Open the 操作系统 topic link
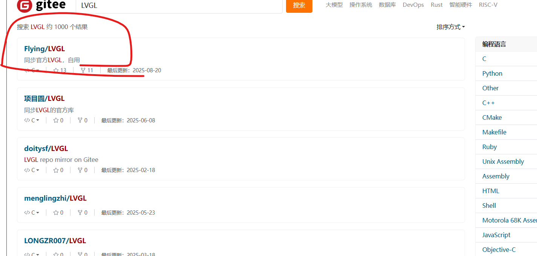 (x=361, y=5)
